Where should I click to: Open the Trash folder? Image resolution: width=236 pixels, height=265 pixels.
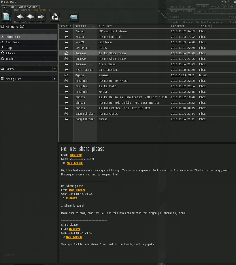(29, 59)
